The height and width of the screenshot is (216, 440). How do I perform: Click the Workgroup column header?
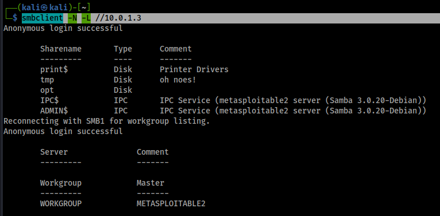coord(61,183)
